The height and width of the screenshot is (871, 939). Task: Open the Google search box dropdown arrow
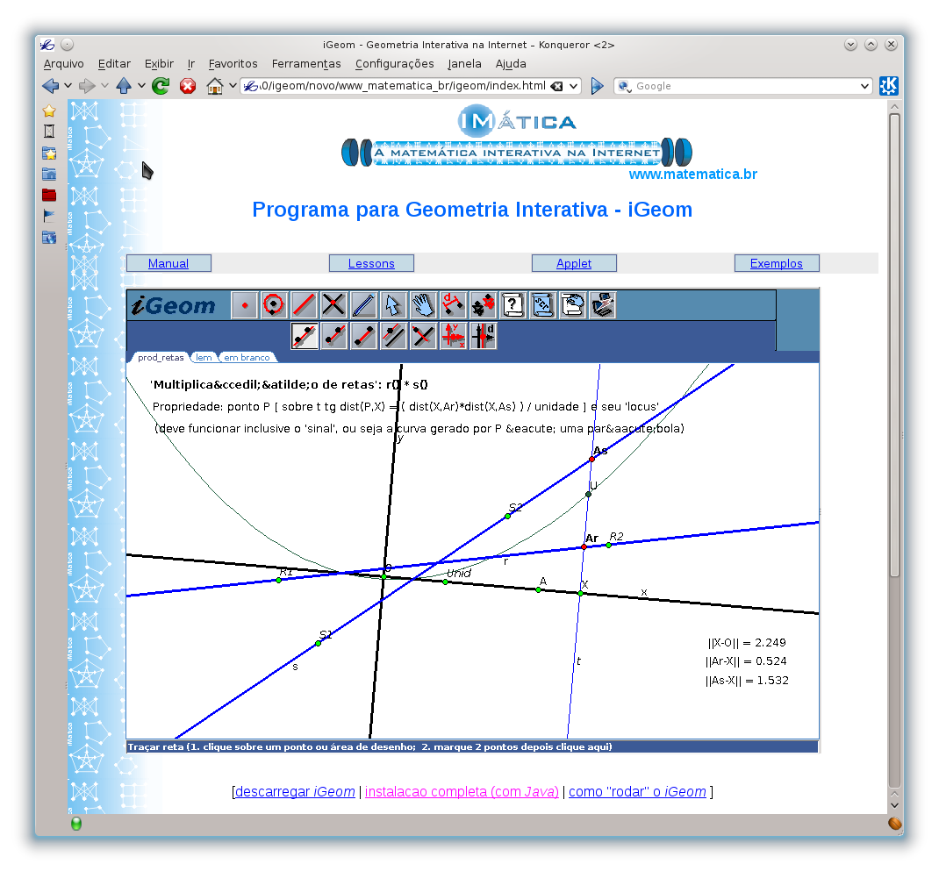tap(864, 86)
